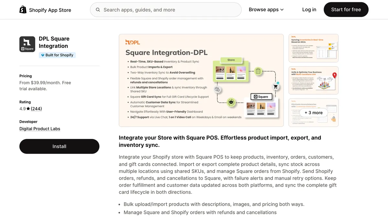The image size is (388, 218).
Task: Click the DPL Square Integration heading
Action: pyautogui.click(x=54, y=42)
